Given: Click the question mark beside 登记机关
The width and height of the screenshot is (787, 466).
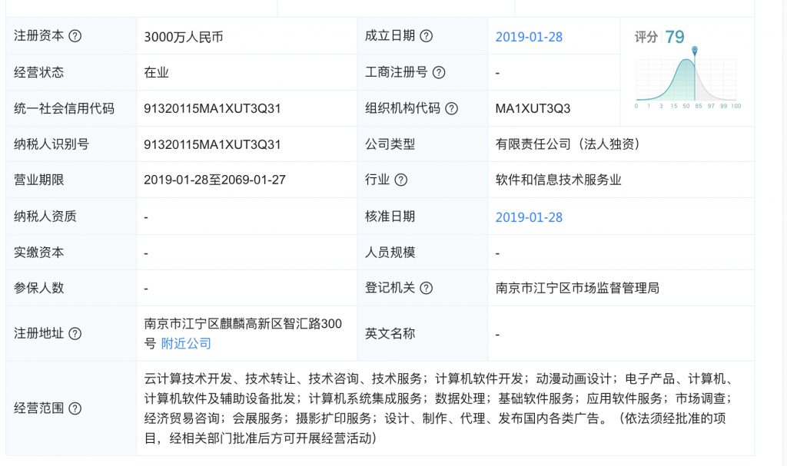Looking at the screenshot, I should (x=426, y=288).
